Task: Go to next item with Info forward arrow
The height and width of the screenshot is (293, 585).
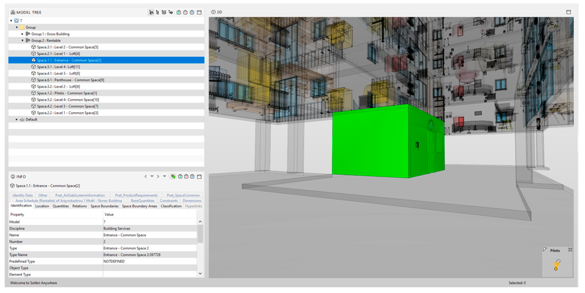Action: click(158, 176)
